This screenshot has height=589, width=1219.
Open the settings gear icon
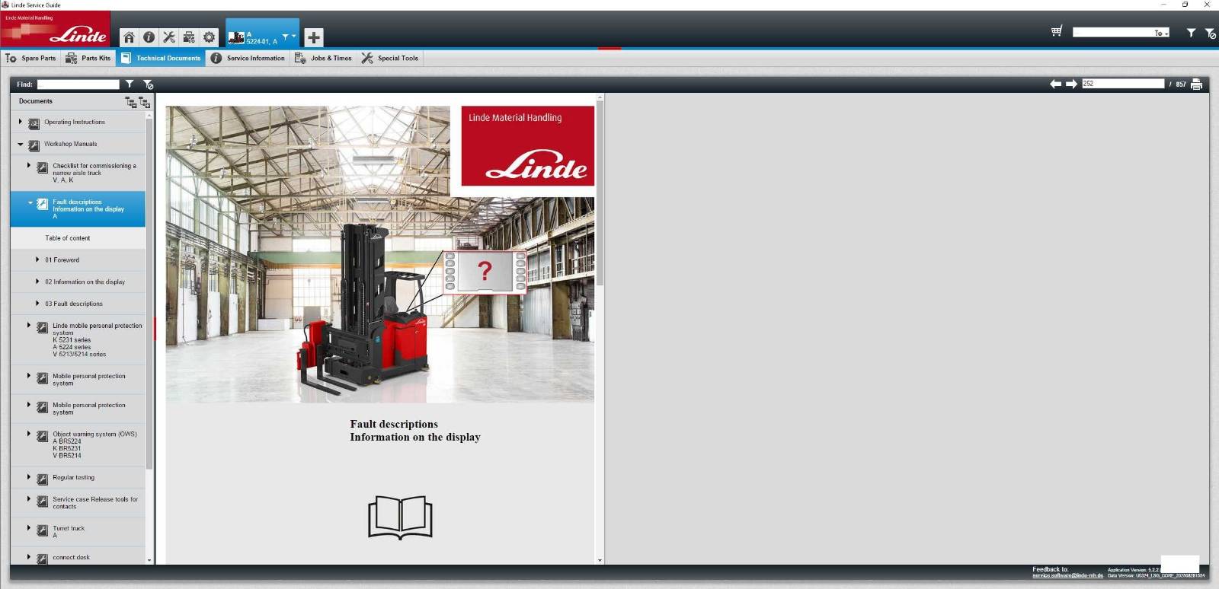point(209,37)
